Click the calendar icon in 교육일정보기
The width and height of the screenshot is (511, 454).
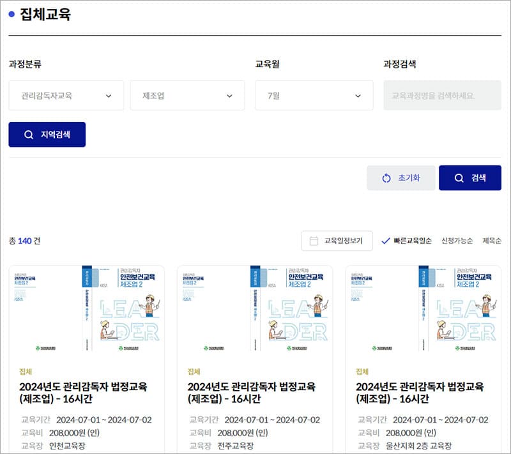coord(314,241)
